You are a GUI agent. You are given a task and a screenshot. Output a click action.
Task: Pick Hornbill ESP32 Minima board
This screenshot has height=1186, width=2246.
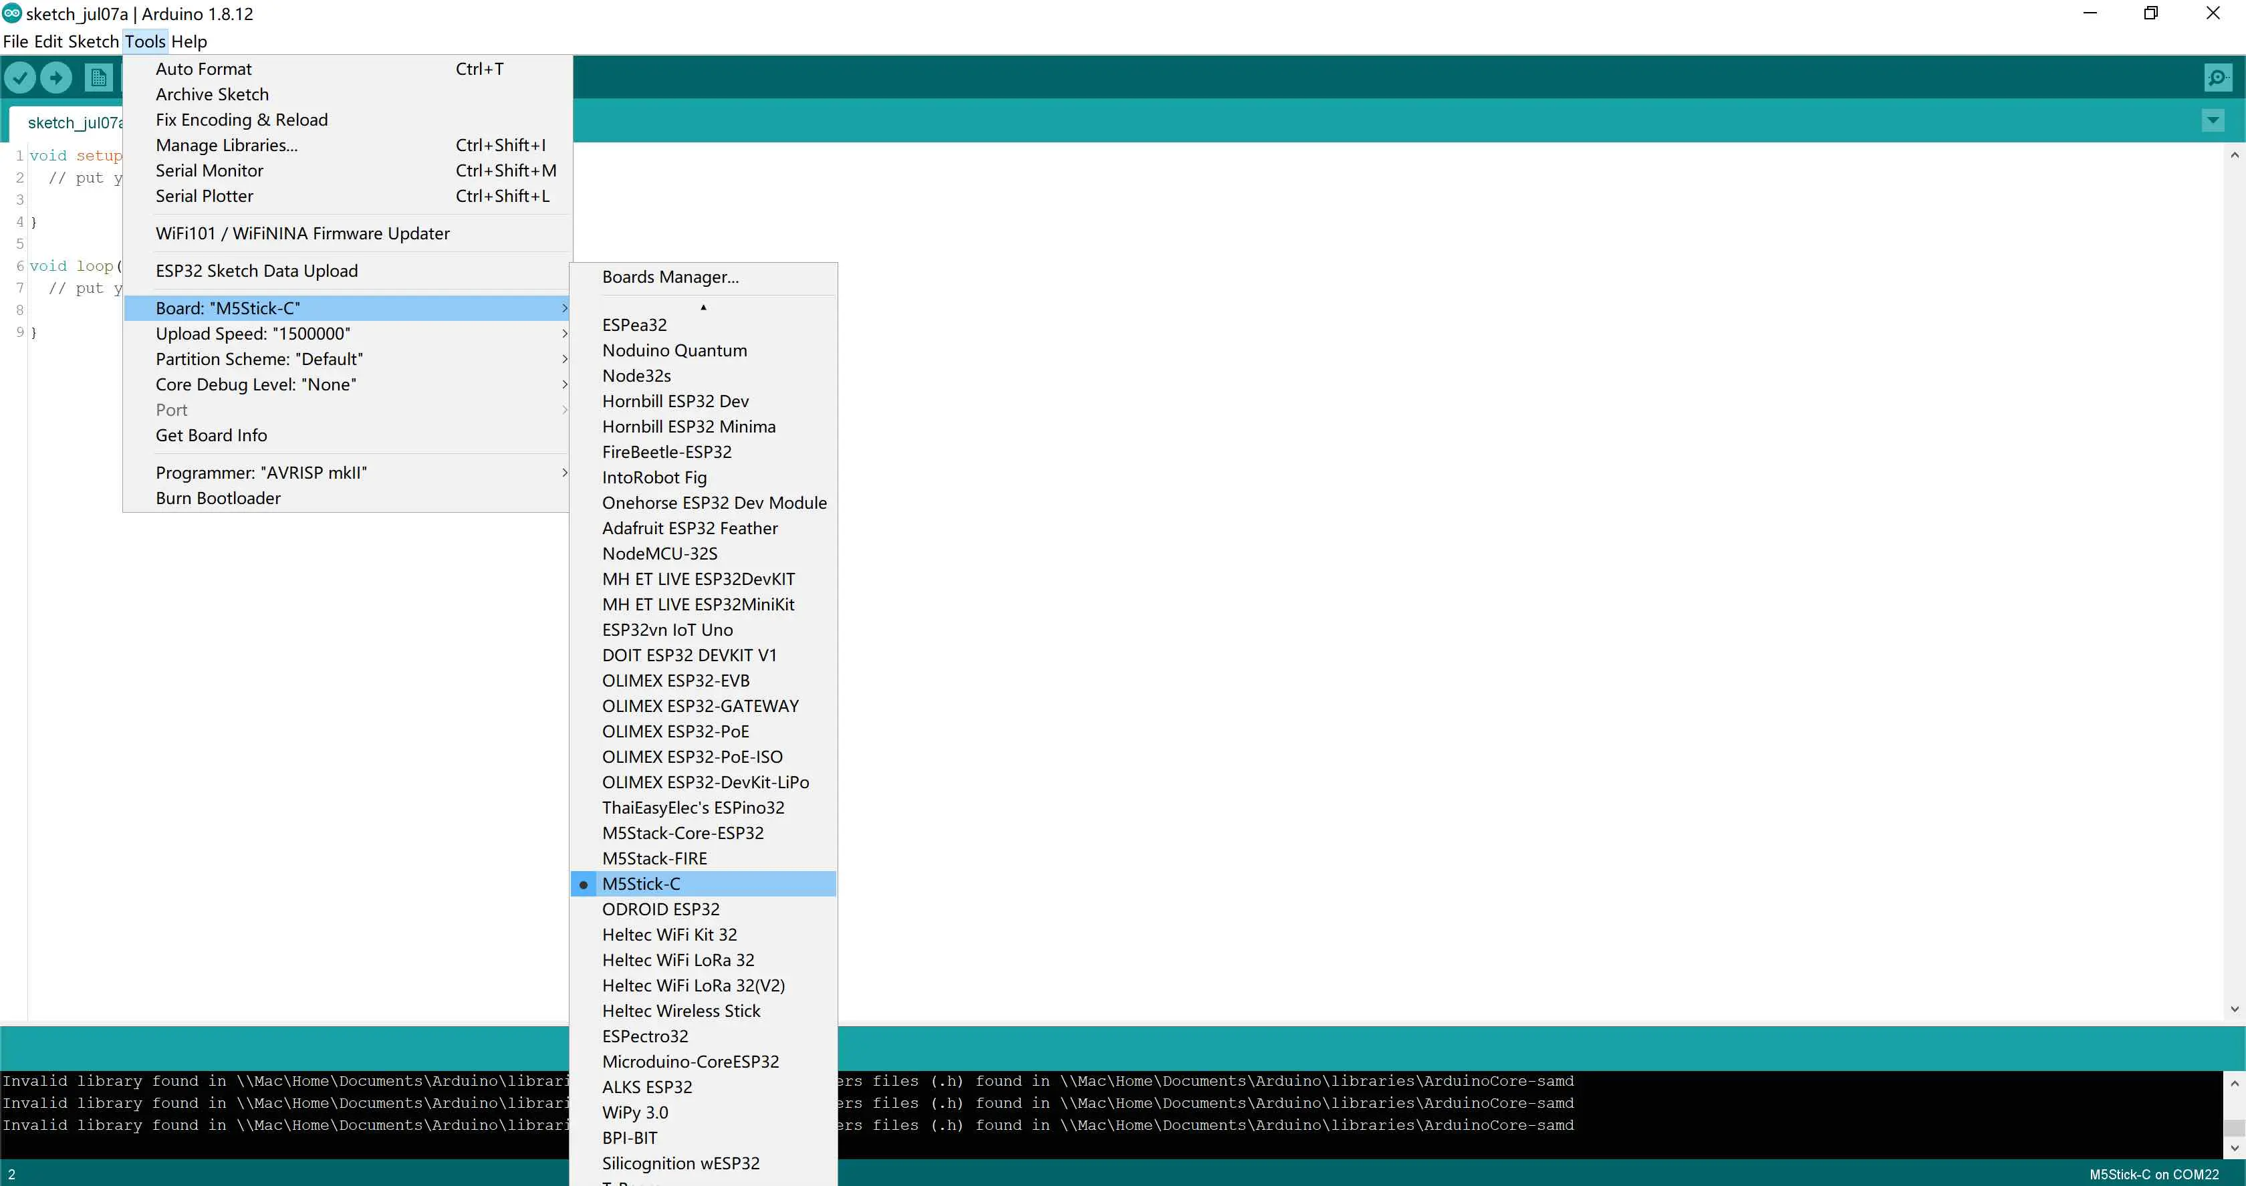tap(703, 426)
